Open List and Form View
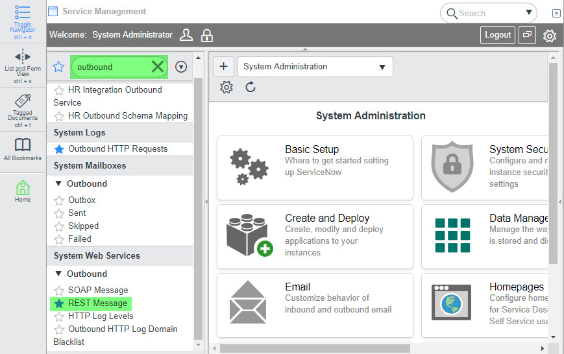The image size is (564, 354). coord(23,57)
